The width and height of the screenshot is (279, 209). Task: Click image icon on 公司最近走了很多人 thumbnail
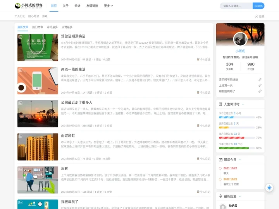(20, 103)
